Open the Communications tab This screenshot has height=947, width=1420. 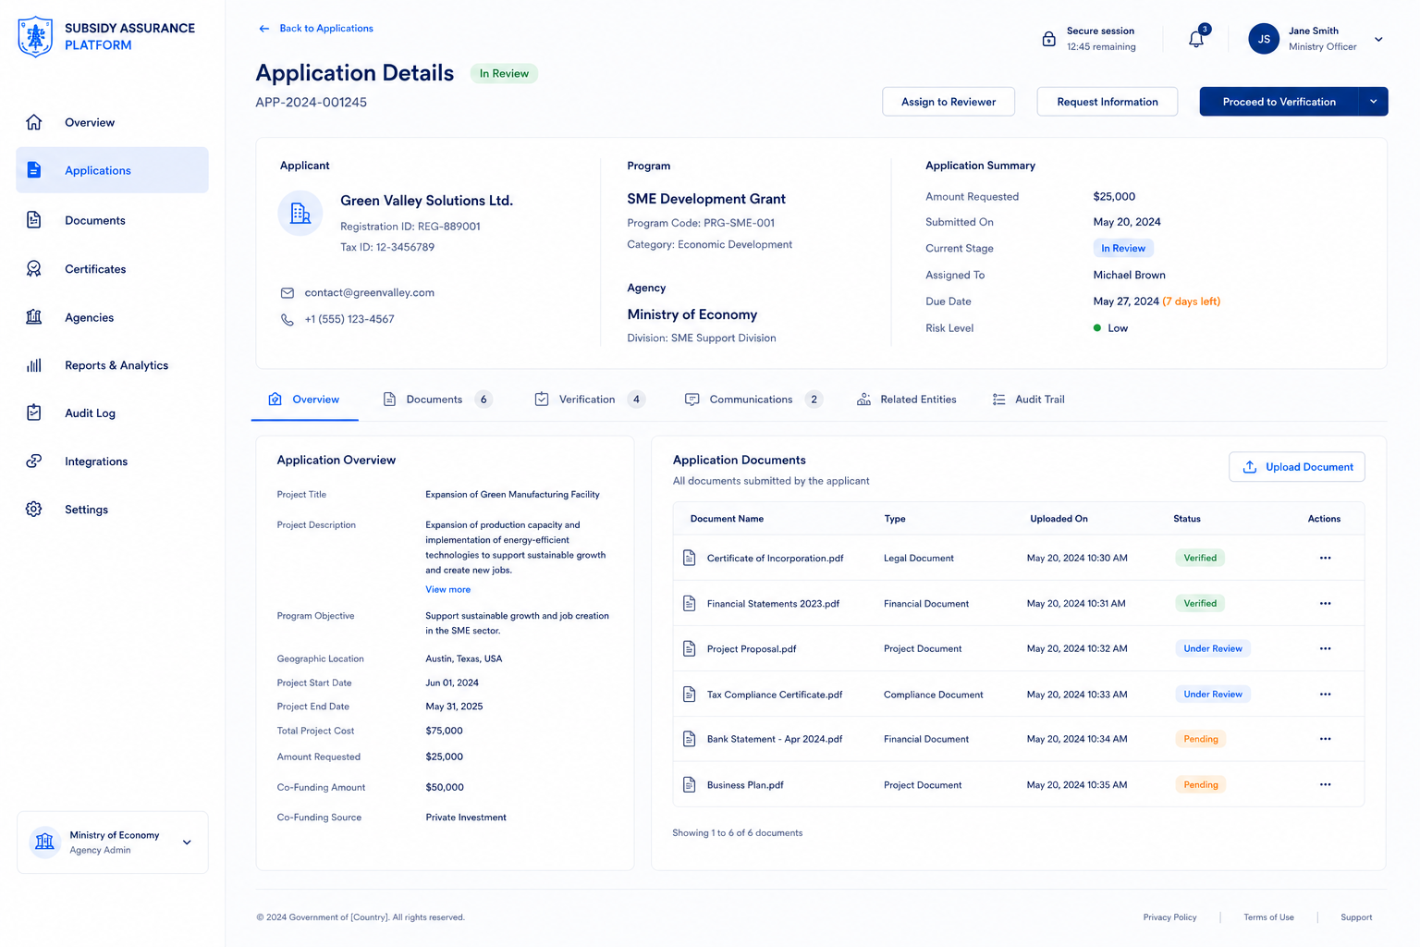[x=753, y=400]
